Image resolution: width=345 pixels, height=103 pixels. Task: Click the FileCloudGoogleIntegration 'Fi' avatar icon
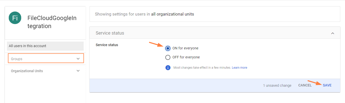coord(15,18)
